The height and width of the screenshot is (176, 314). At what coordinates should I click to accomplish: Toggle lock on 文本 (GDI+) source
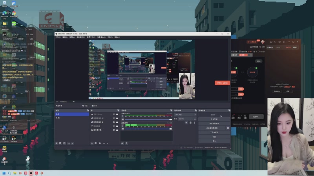[117, 114]
